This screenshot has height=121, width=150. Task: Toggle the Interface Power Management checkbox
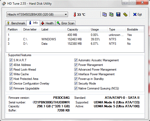coord(76,74)
